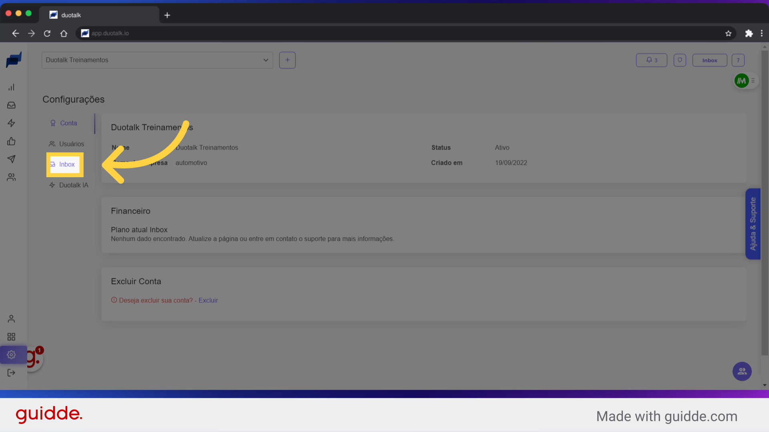Go to the browser home page
Viewport: 769px width, 432px height.
coord(64,34)
